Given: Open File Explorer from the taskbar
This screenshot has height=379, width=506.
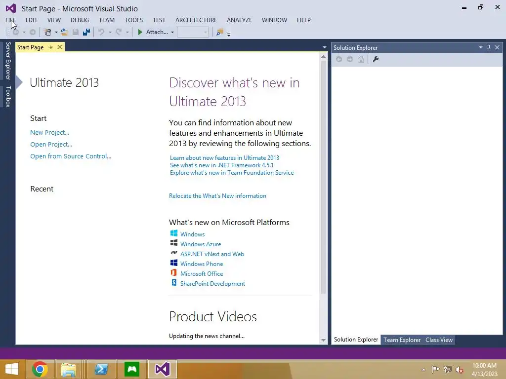Looking at the screenshot, I should tap(69, 369).
